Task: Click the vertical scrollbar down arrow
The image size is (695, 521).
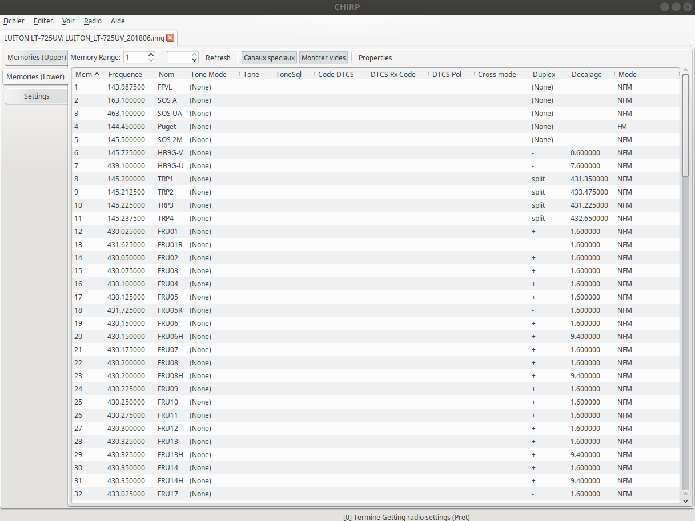Action: click(686, 500)
